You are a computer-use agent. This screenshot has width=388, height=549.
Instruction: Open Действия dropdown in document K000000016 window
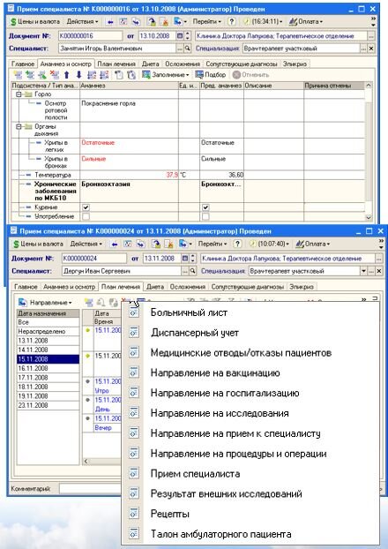[x=83, y=22]
